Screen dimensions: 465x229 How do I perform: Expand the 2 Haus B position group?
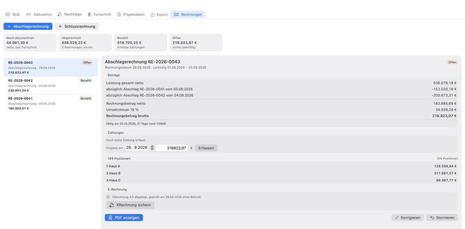[x=281, y=173]
